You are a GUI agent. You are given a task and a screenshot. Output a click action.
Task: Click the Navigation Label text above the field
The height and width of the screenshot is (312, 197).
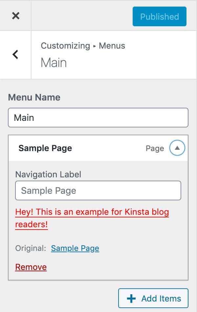pos(48,174)
